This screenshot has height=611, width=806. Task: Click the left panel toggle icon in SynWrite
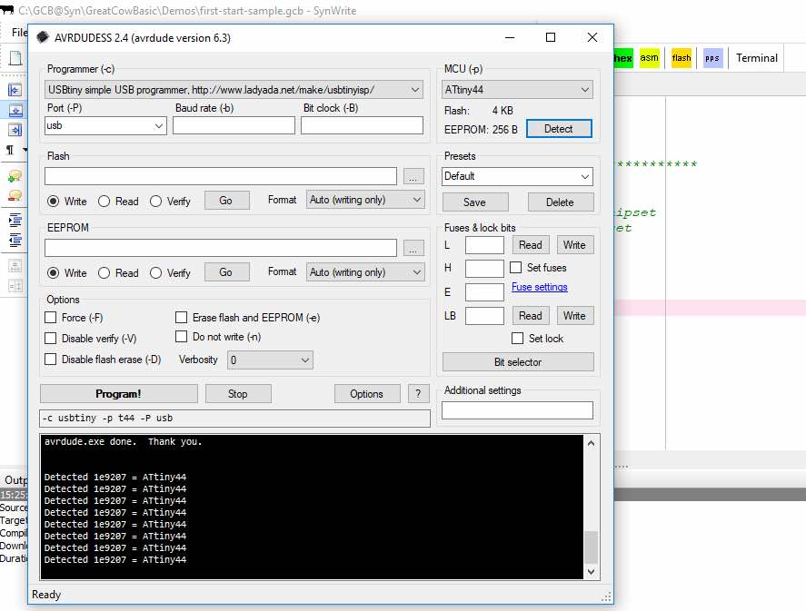tap(15, 91)
